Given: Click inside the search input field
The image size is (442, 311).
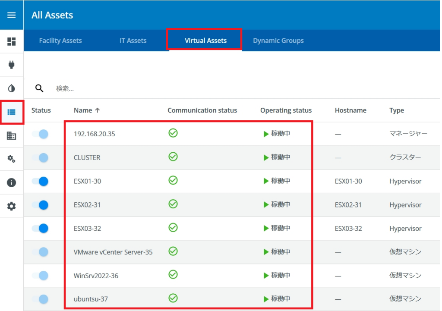Looking at the screenshot, I should tap(86, 88).
